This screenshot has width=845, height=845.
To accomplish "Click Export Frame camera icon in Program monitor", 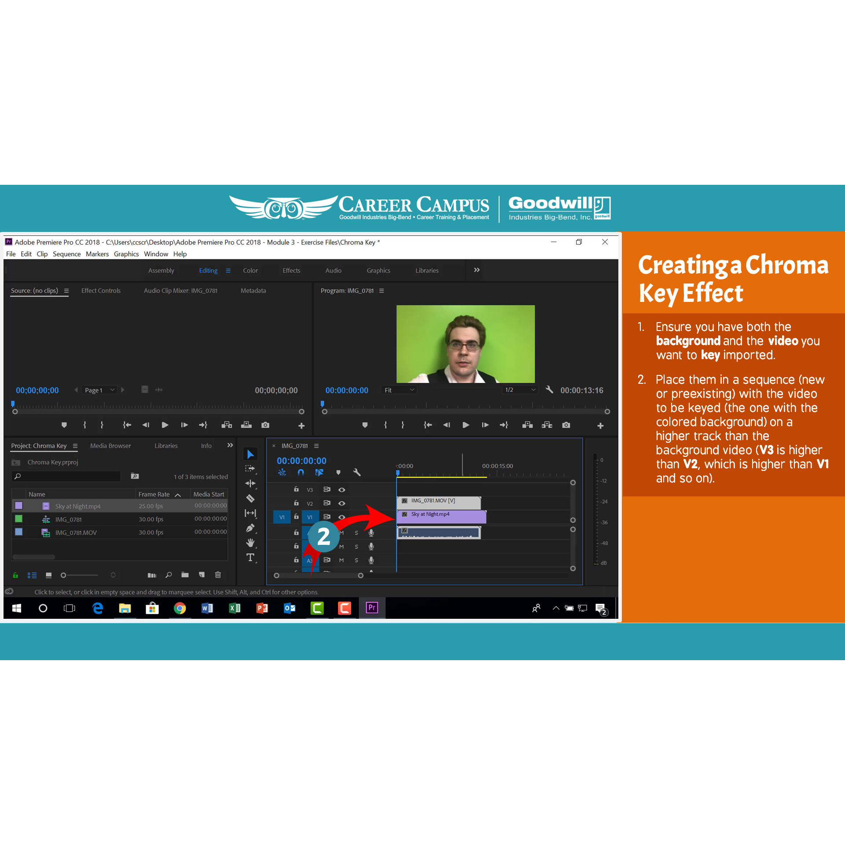I will click(566, 425).
